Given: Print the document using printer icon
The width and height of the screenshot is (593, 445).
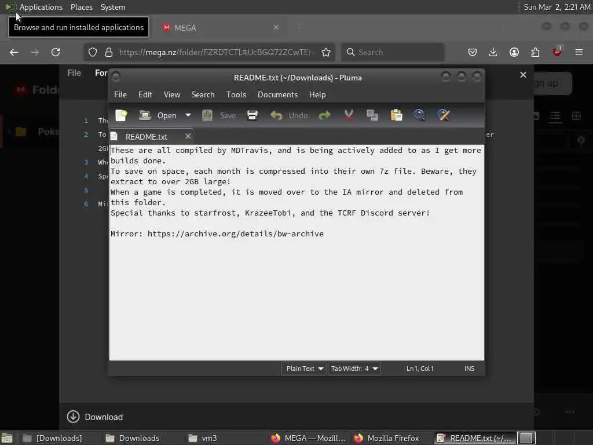Looking at the screenshot, I should click(x=252, y=115).
